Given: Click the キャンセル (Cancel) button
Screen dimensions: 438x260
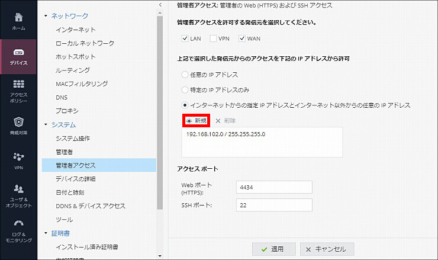Looking at the screenshot, I should (x=327, y=249).
